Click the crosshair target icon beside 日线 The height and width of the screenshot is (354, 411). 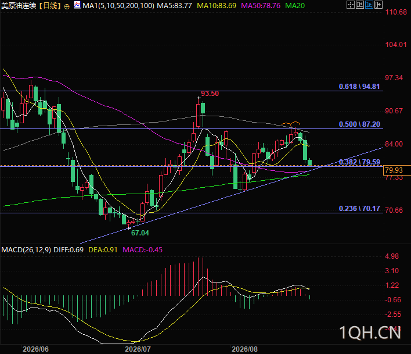click(67, 6)
